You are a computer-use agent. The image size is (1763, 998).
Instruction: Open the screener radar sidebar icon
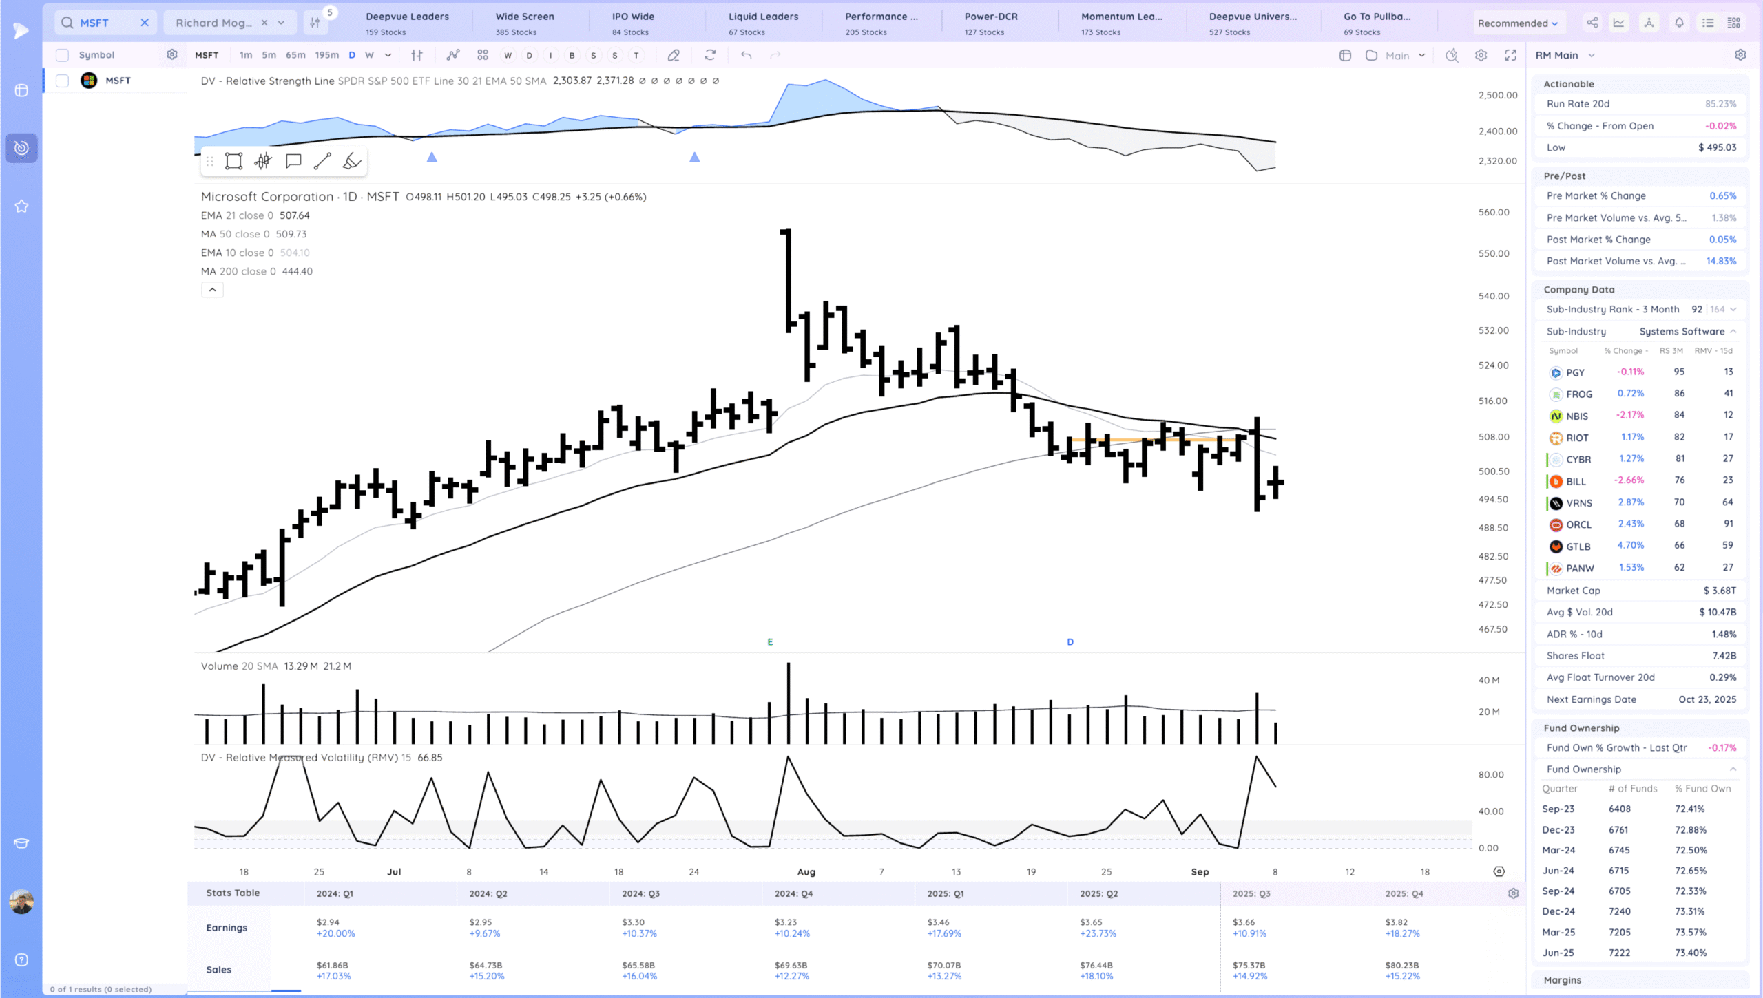pos(21,147)
